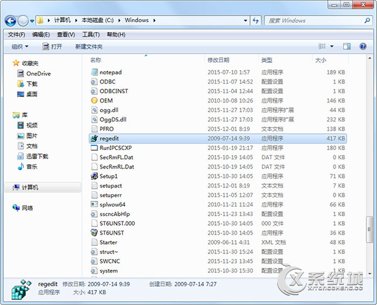
Task: Click the PFRO text file icon
Action: point(94,129)
